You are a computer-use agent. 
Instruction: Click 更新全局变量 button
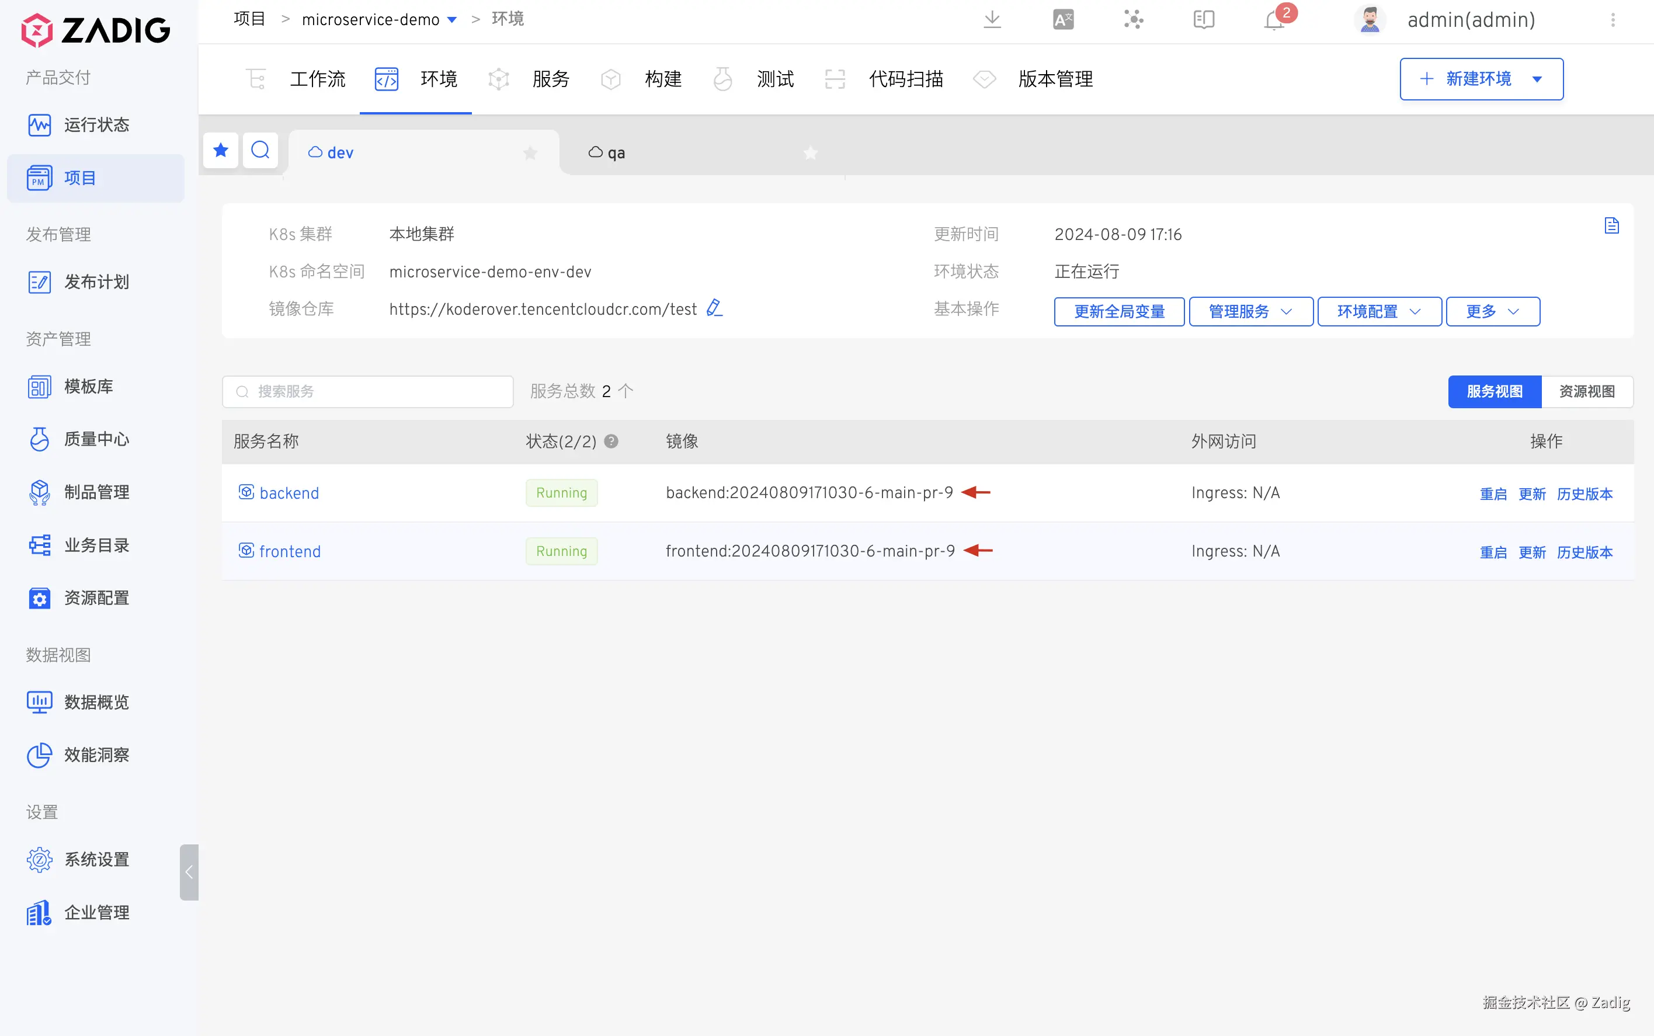pyautogui.click(x=1119, y=312)
